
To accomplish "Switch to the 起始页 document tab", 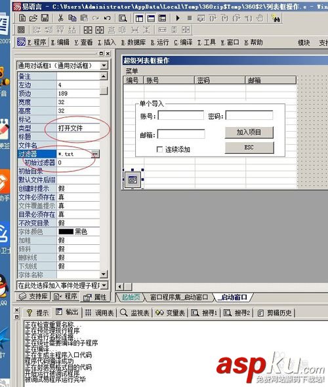I will point(131,297).
